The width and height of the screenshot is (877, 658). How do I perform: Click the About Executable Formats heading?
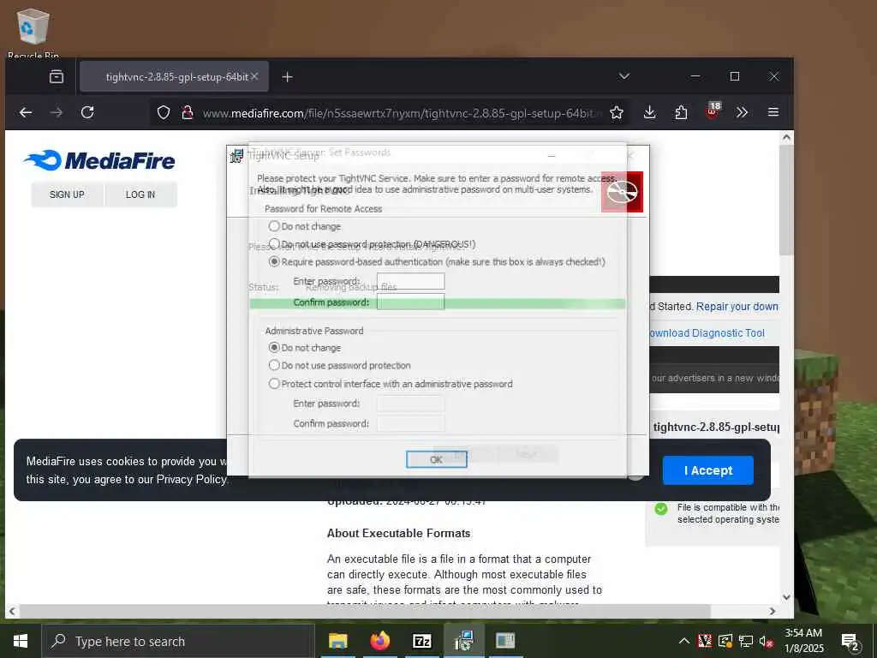coord(399,533)
